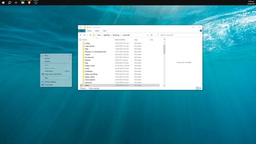Click the saves folder name
The image size is (256, 144).
click(x=87, y=85)
